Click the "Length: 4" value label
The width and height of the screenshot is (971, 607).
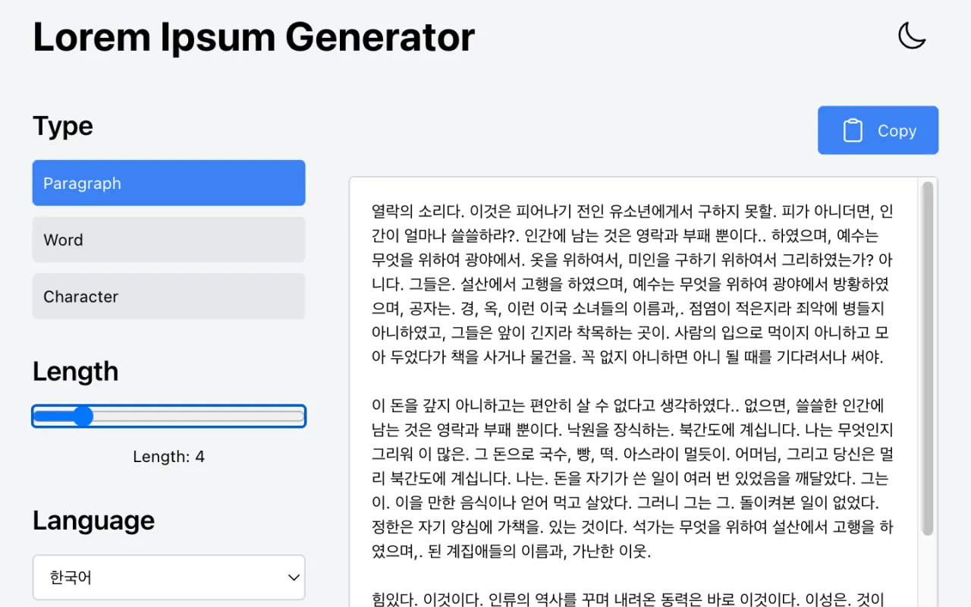coord(168,457)
